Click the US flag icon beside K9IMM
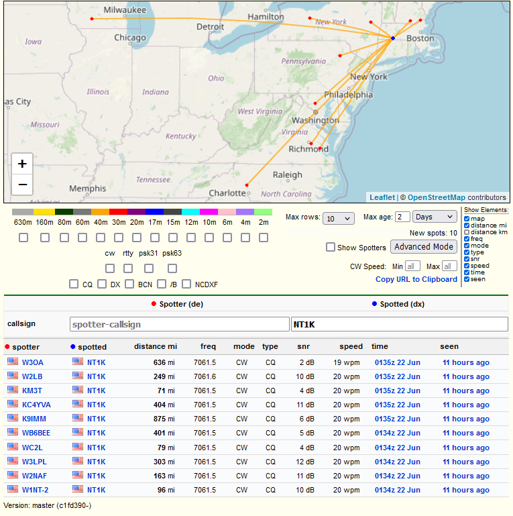 tap(13, 418)
